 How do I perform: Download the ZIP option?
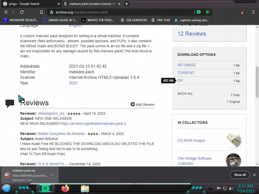click(180, 81)
